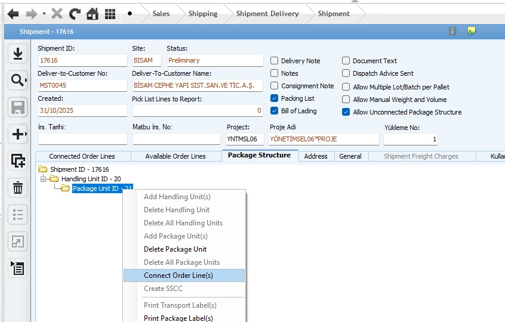Collapse the Handling Unit ID - 20 node
The image size is (505, 322).
pos(44,179)
